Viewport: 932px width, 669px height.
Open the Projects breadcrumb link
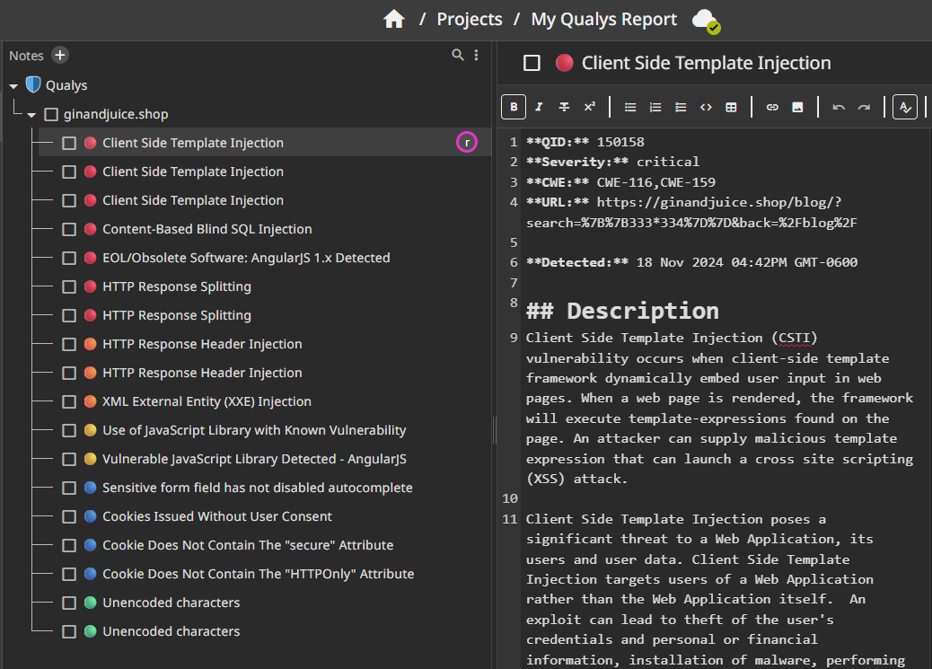click(x=469, y=19)
